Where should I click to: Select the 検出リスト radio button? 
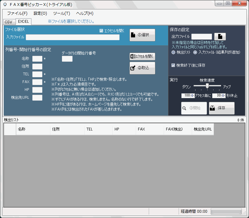[174, 52]
